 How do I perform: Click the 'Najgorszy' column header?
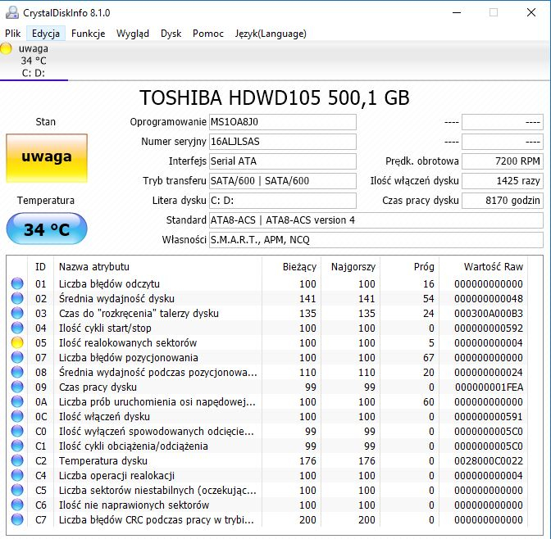(x=350, y=267)
